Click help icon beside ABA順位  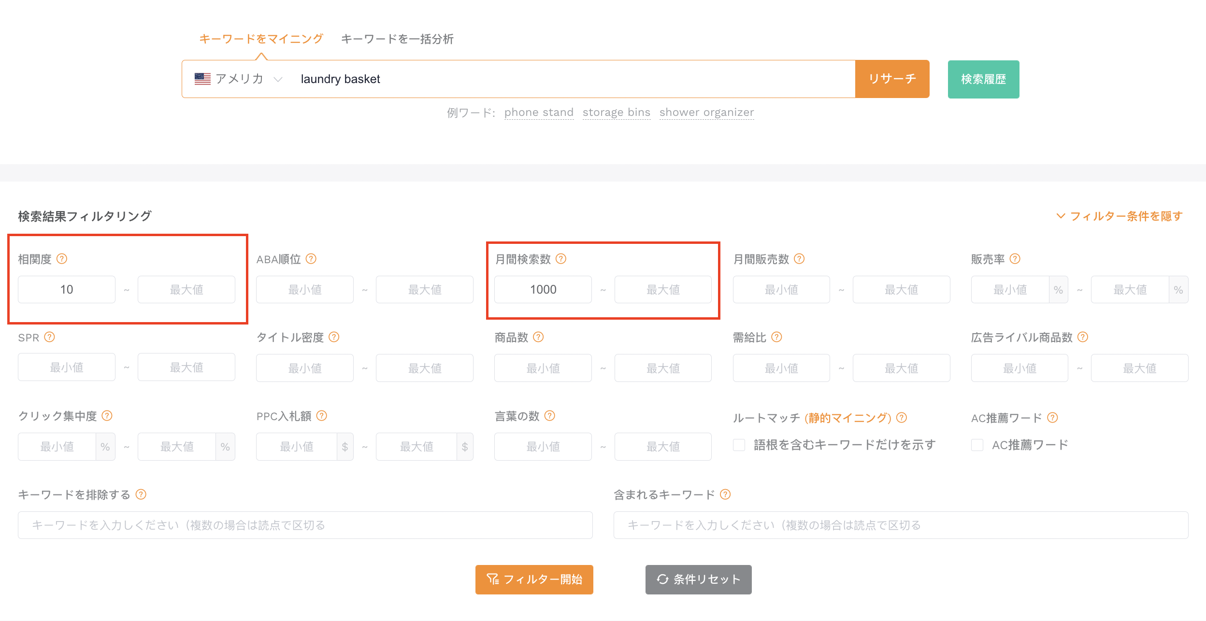(311, 259)
